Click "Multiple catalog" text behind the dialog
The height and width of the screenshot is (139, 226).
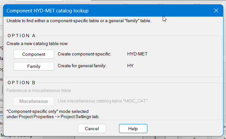point(16,135)
